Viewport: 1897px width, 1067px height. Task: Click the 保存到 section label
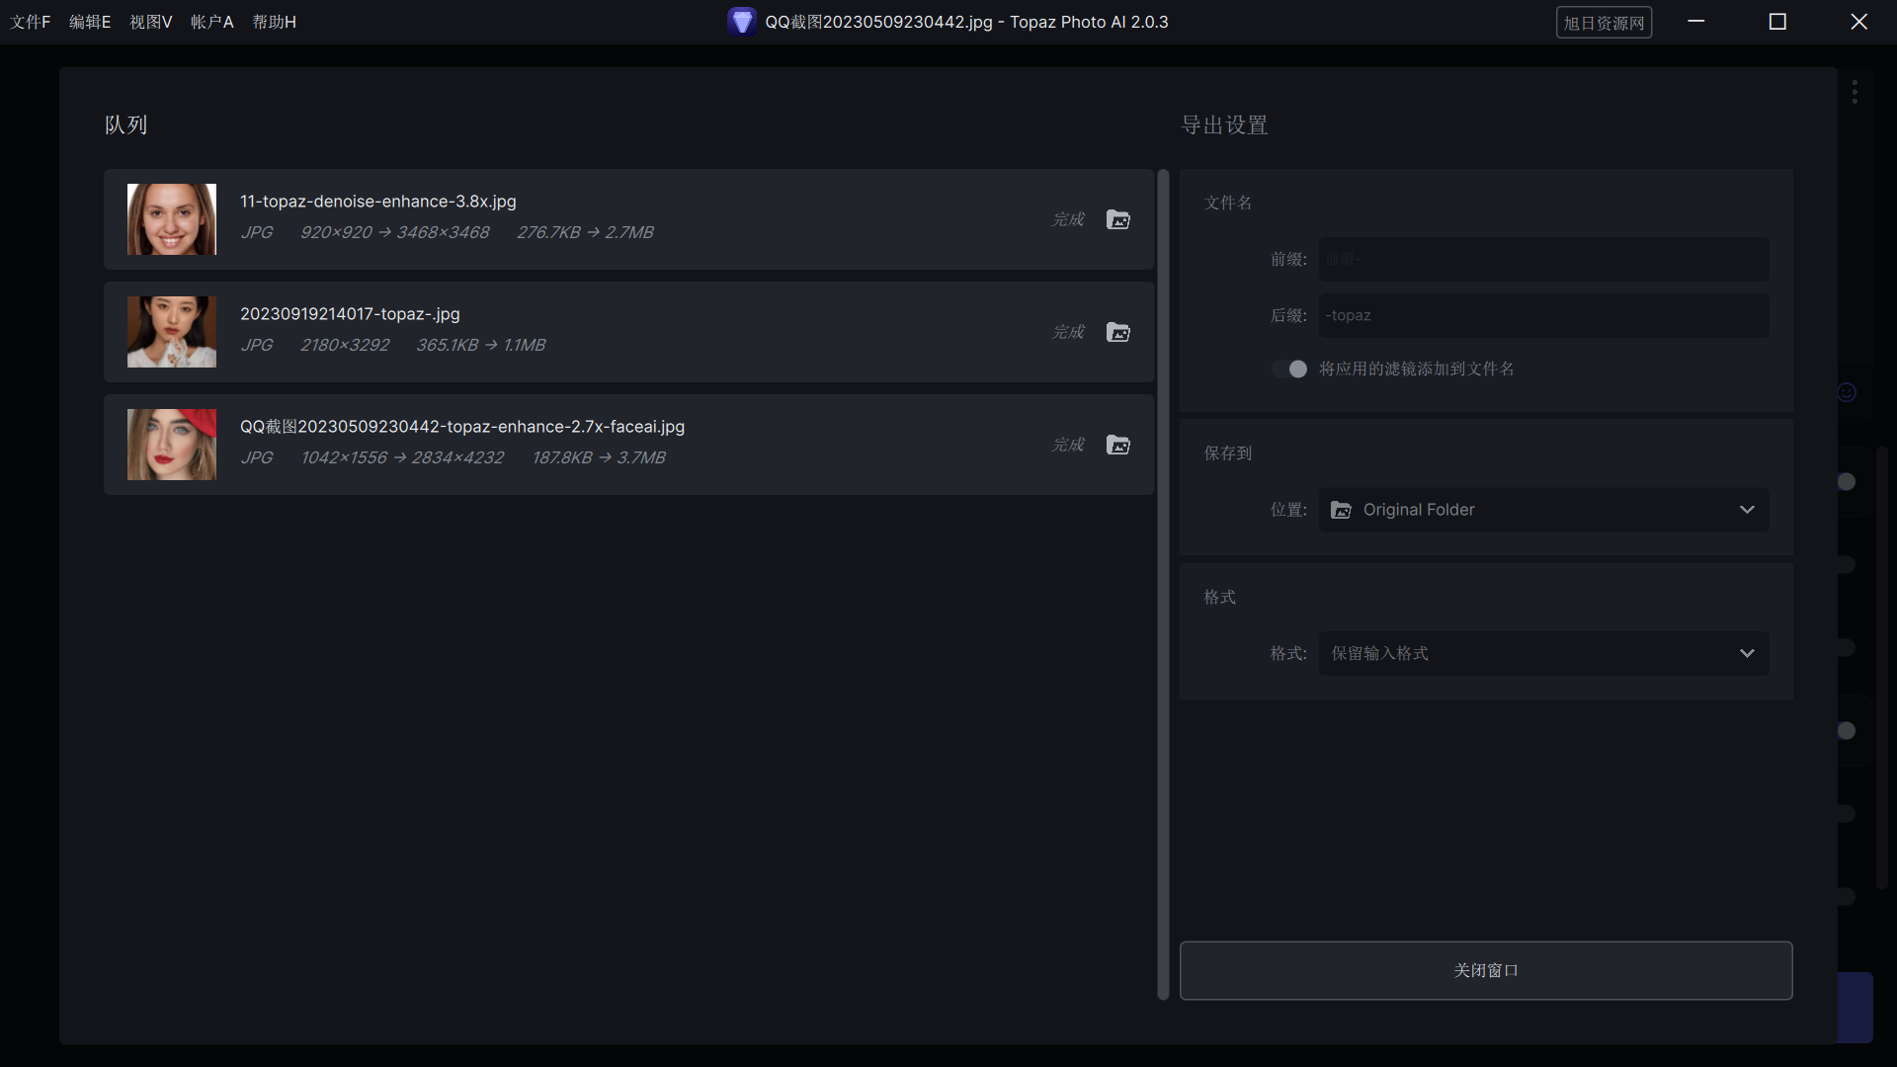coord(1228,452)
